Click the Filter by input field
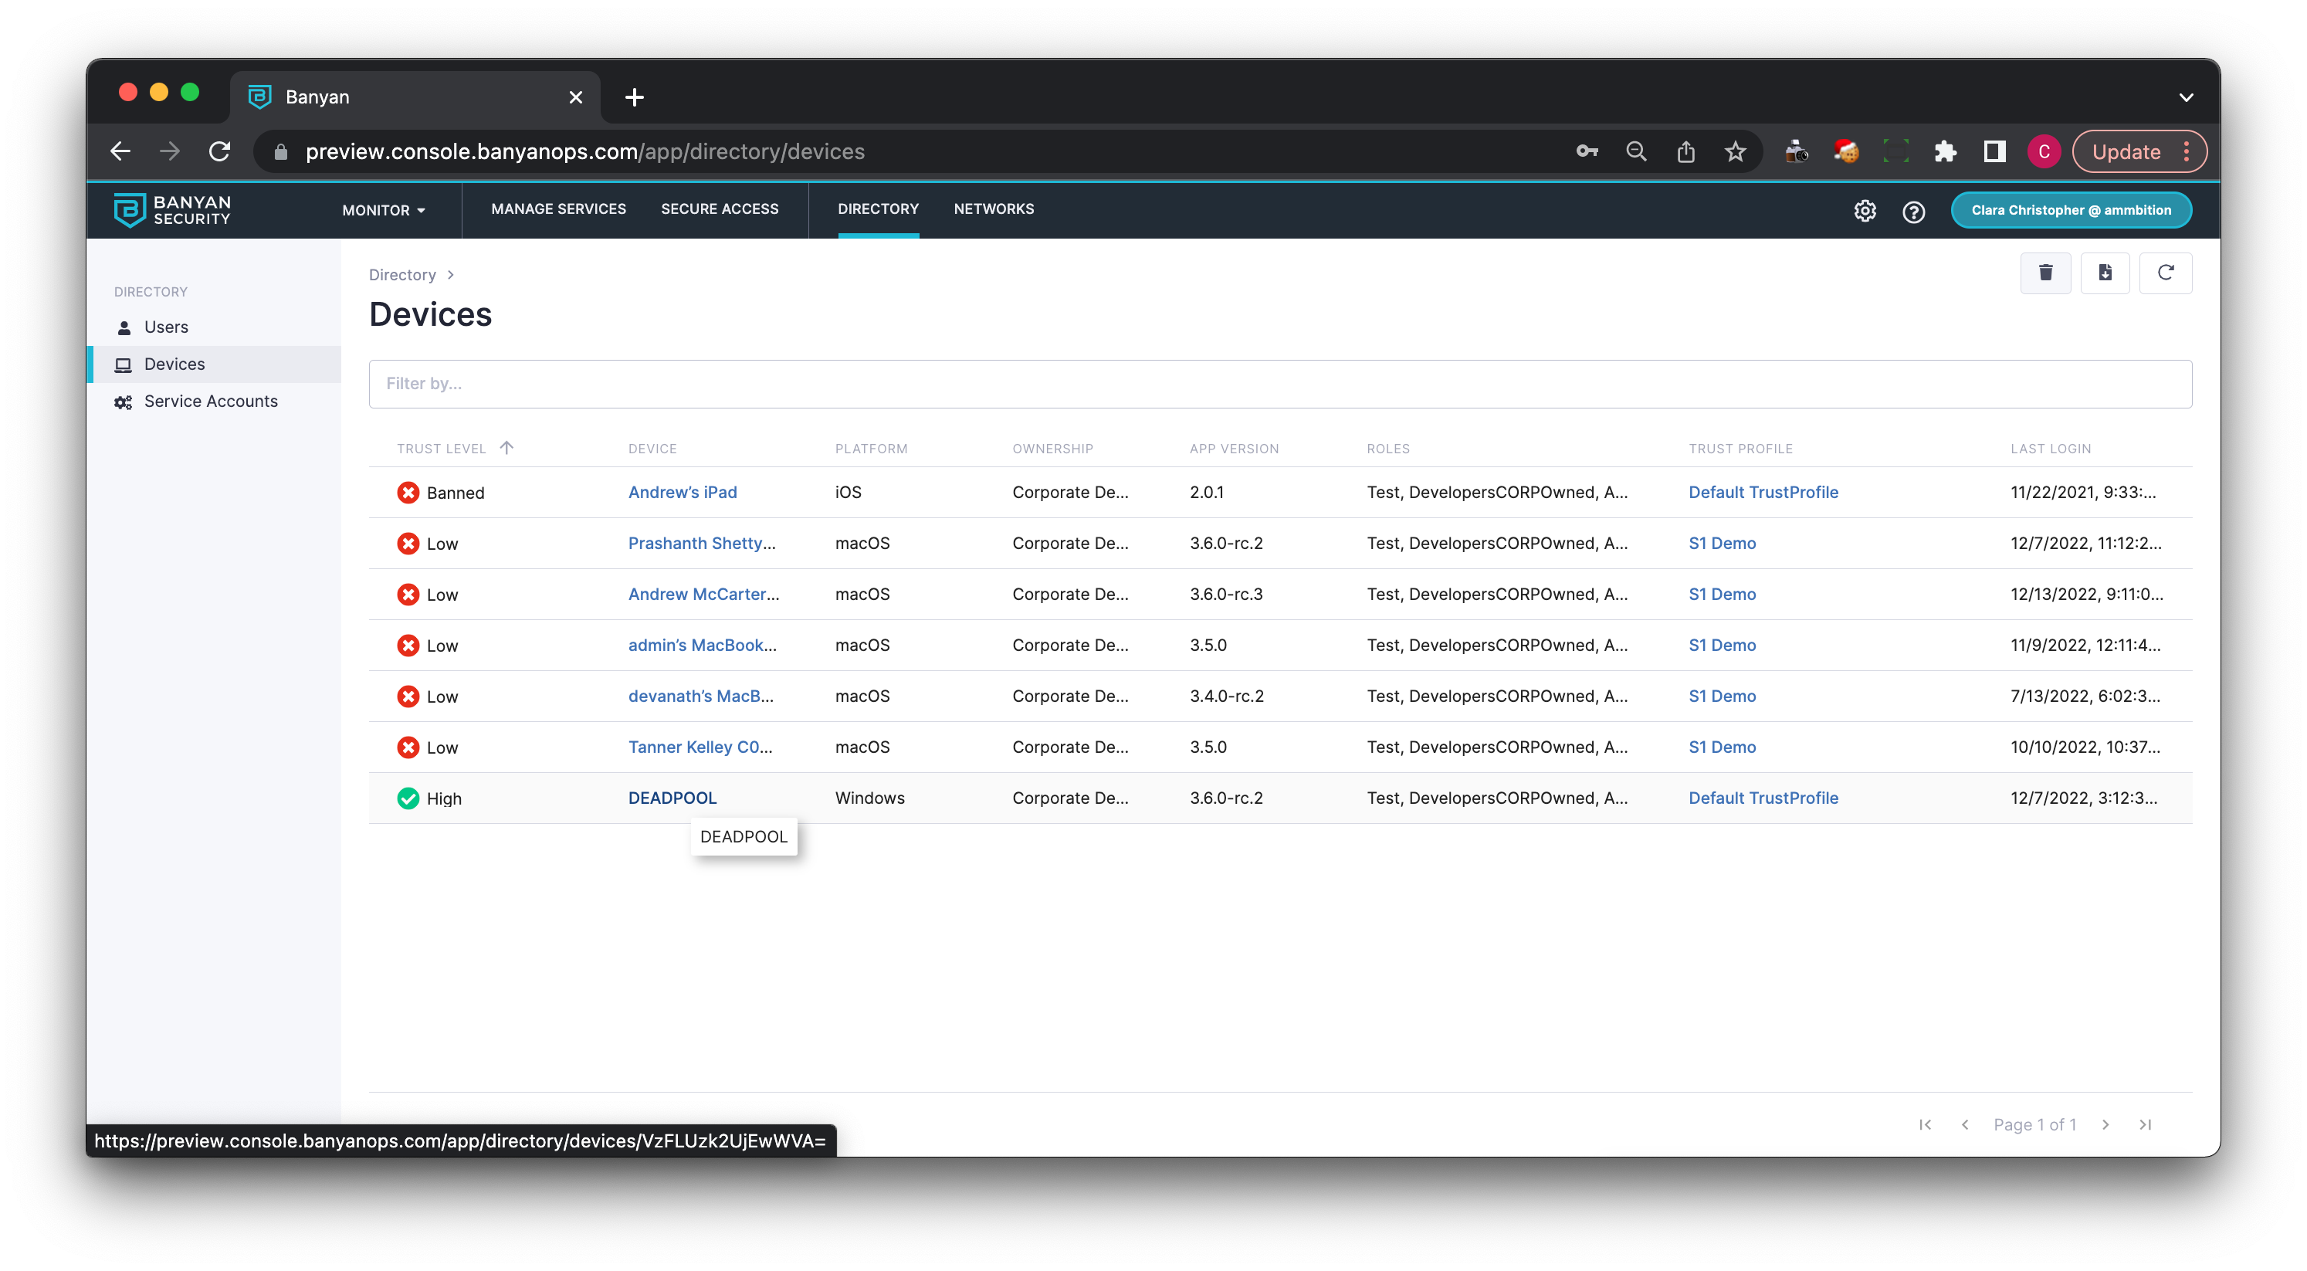 click(x=1280, y=385)
